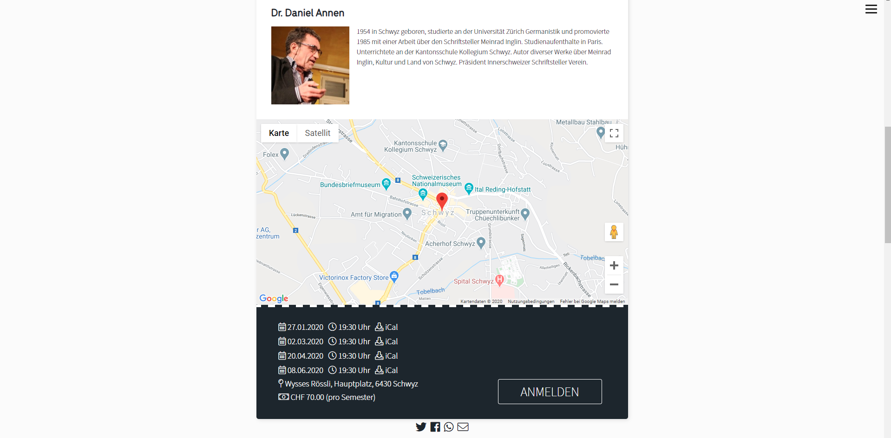This screenshot has width=891, height=438.
Task: Zoom out on the map
Action: click(614, 284)
